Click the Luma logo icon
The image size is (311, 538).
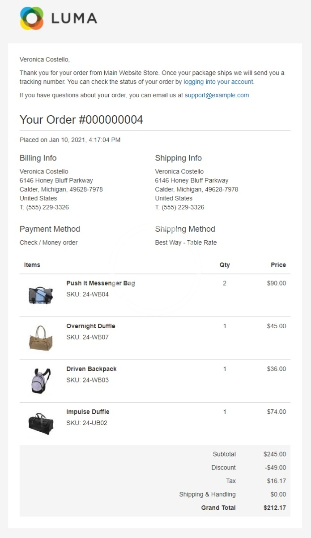pos(31,18)
